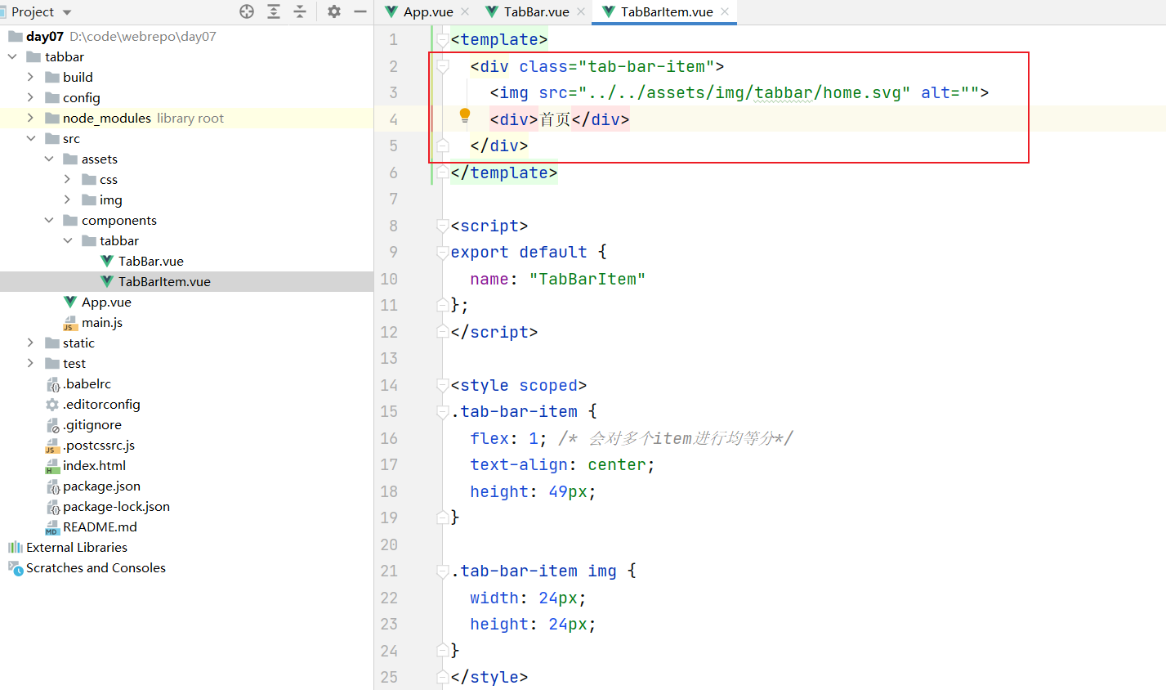Click the gear icon of .editorconfig
The image size is (1166, 690).
[x=52, y=404]
